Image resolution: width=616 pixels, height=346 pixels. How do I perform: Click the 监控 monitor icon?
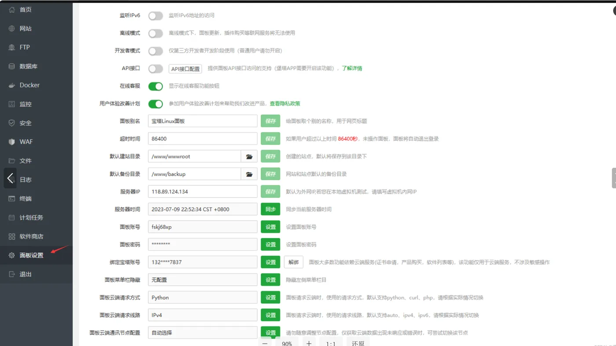point(12,104)
